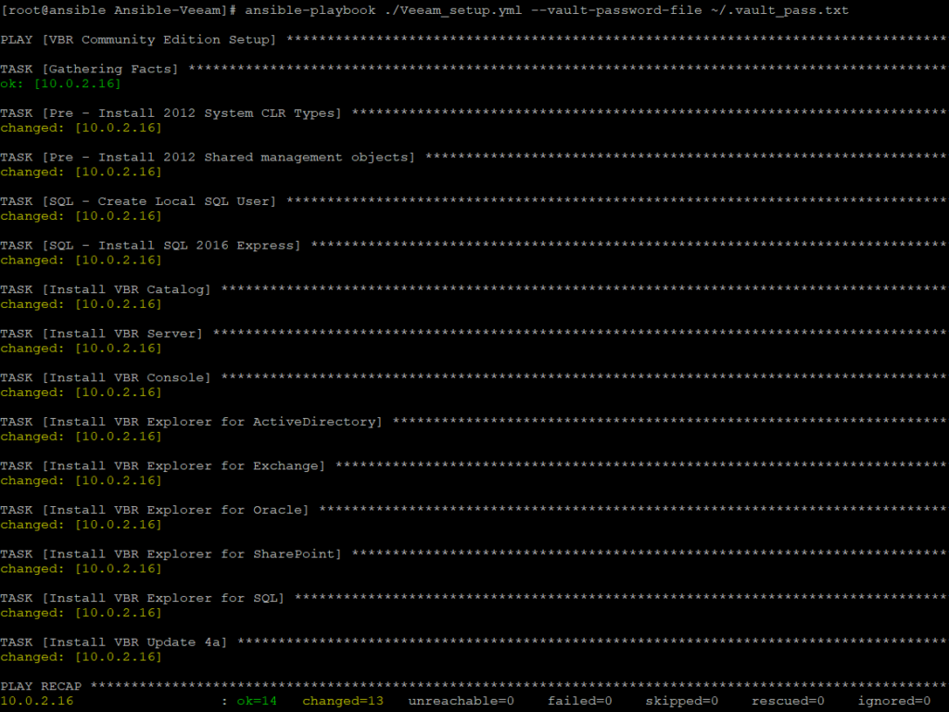Click the changed=13 value in the recap

point(342,701)
